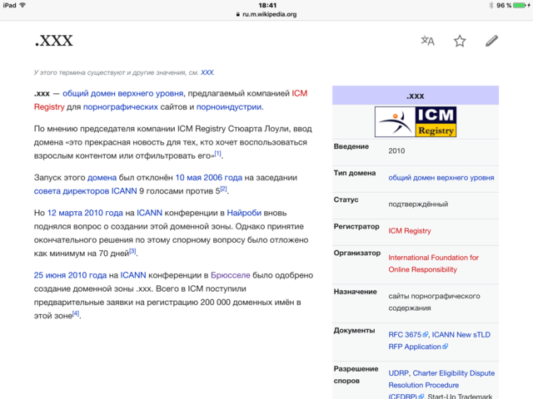
Task: Open the RFC 3675 external link
Action: click(408, 334)
